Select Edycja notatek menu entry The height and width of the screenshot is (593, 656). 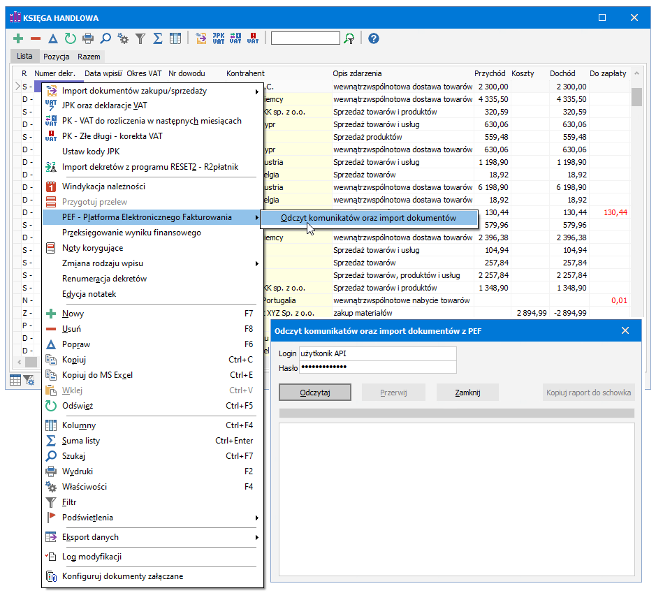click(x=153, y=294)
